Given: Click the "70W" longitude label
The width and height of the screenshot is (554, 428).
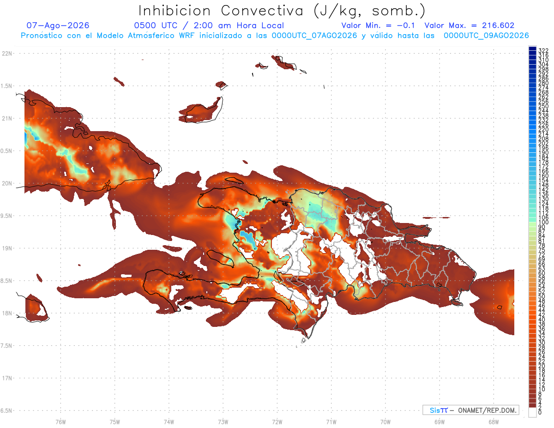Looking at the screenshot, I should click(385, 422).
